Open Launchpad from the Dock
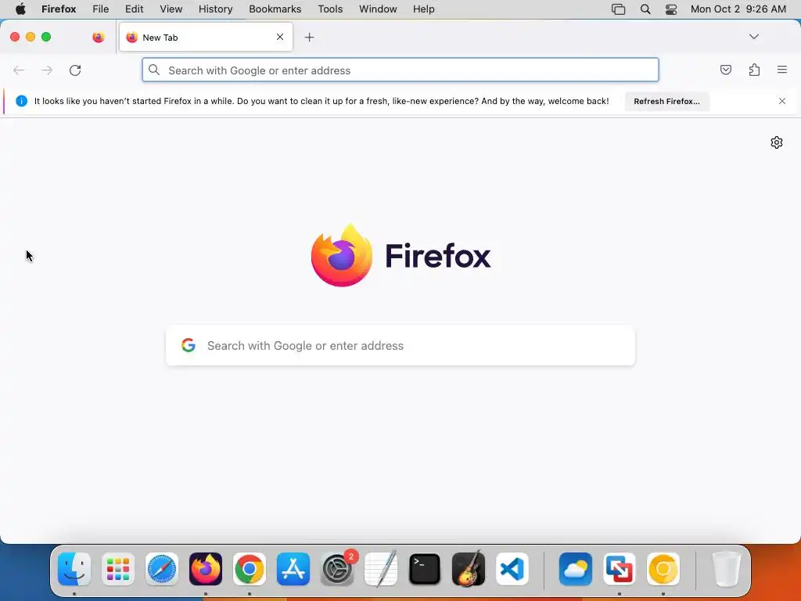The image size is (801, 601). 118,569
